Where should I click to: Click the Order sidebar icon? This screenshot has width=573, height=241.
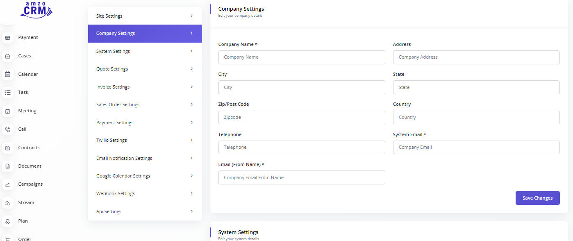tap(7, 239)
